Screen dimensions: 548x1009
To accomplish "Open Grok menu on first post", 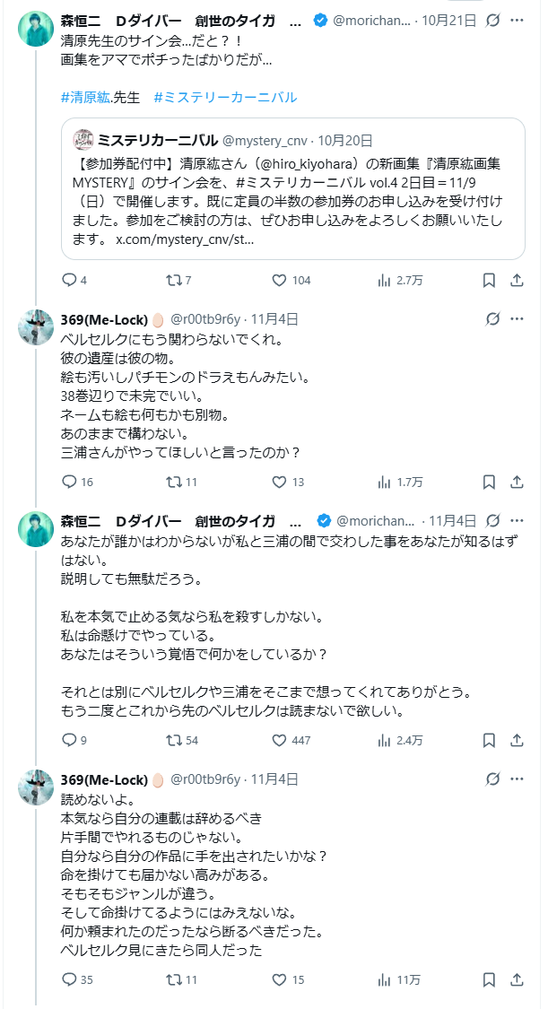I will 491,21.
